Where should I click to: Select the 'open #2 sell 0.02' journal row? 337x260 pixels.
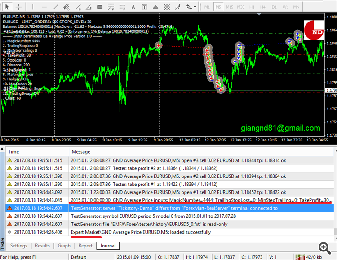(x=170, y=176)
